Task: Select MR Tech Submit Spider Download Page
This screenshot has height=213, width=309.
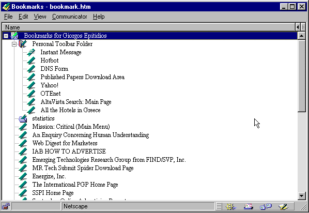Action: point(83,168)
